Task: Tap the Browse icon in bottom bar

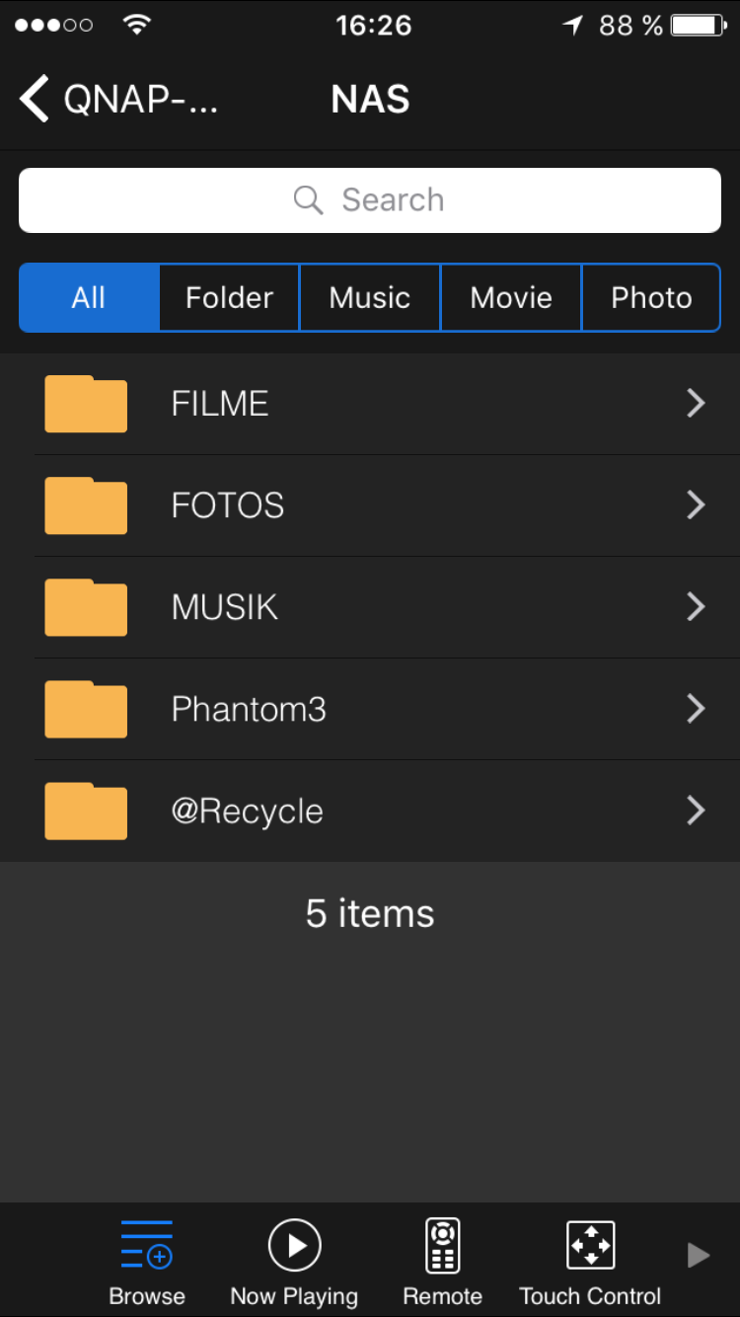Action: point(147,1245)
